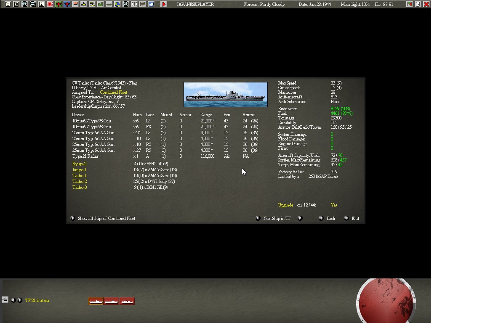Click the ship with 2 speech-bubble icon
This screenshot has width=485, height=323.
(x=25, y=4)
